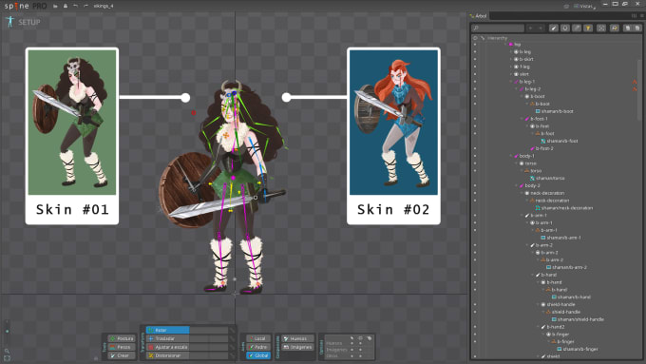Collapse the body-1 bone node
The image size is (646, 364).
(x=511, y=156)
